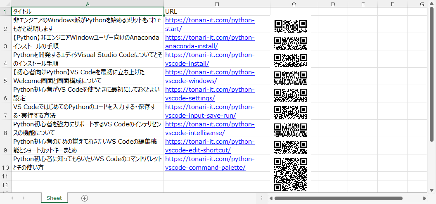Viewport: 436px width, 204px height.
Task: Open the python-vscode-windows link
Action: [210, 76]
